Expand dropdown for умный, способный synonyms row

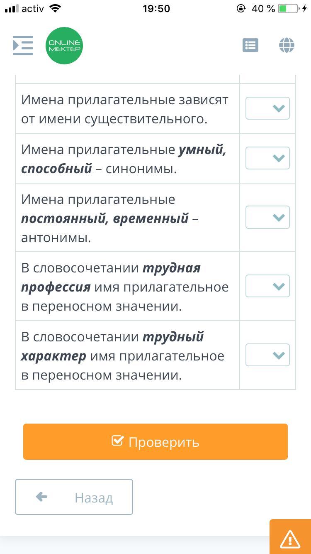click(267, 158)
